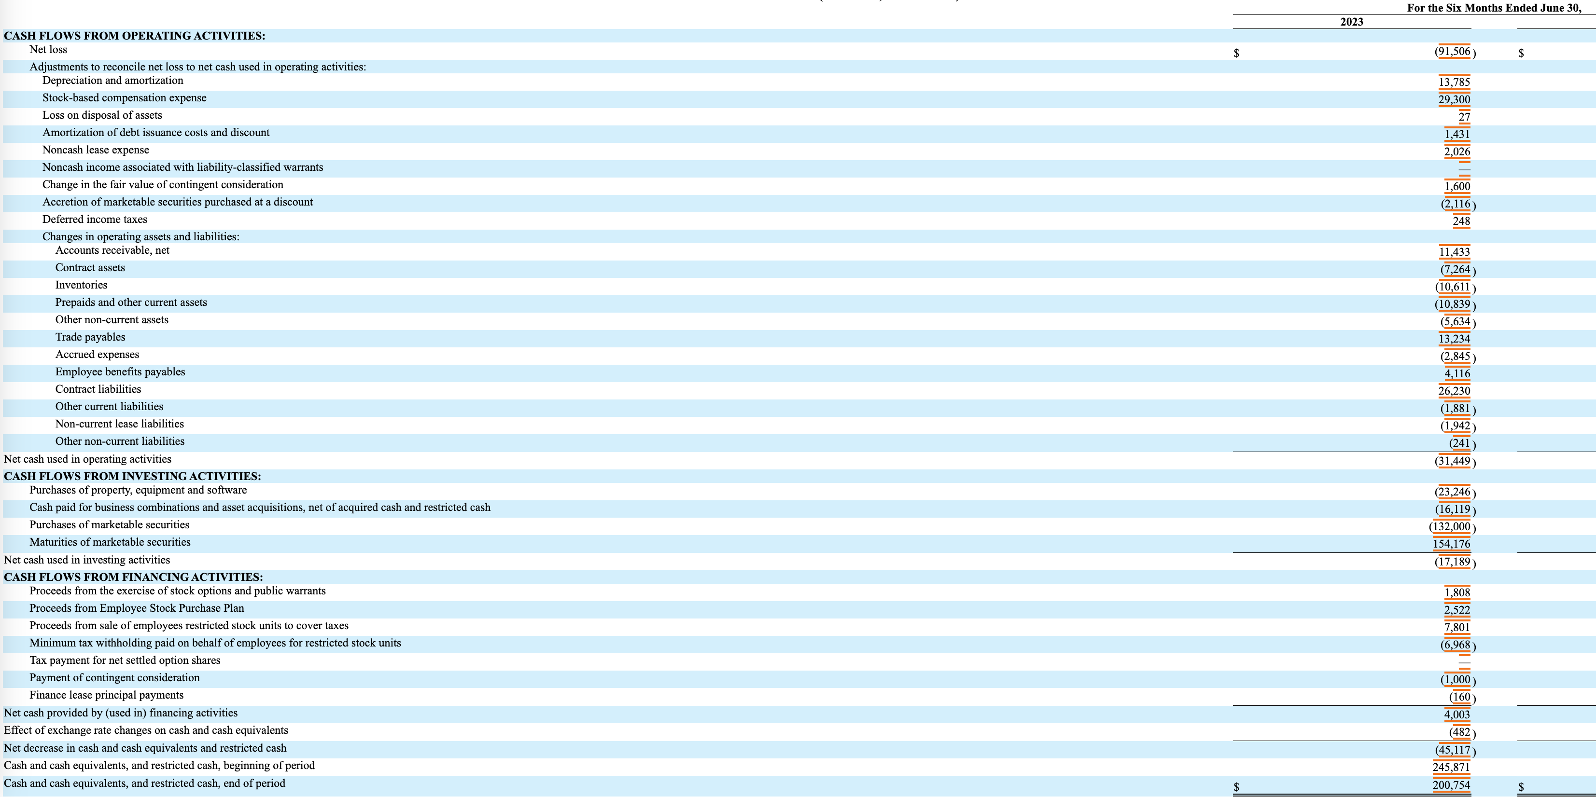Click the Accounts receivable value 11,433
This screenshot has width=1596, height=797.
click(x=1454, y=251)
